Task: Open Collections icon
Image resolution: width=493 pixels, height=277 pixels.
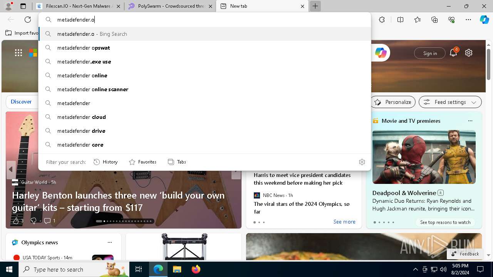Action: [435, 20]
